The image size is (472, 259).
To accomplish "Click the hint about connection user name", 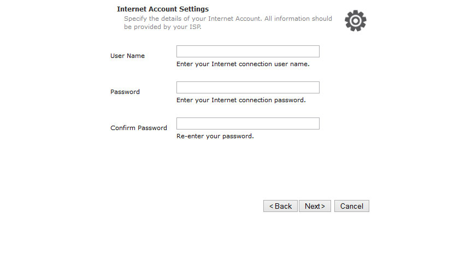I will tap(243, 64).
